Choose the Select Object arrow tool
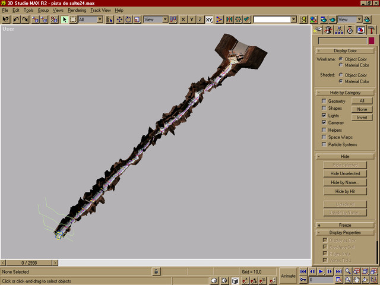Screen dimensions: 380x285 pos(65,20)
